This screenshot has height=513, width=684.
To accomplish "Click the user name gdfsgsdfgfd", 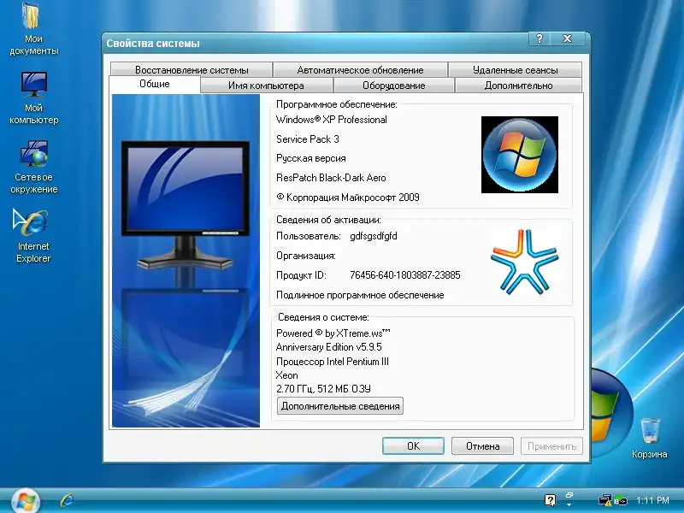I will [374, 237].
